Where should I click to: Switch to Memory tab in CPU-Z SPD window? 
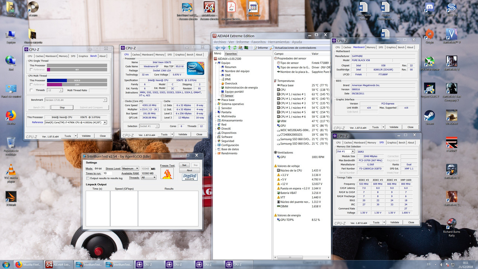tap(372, 142)
